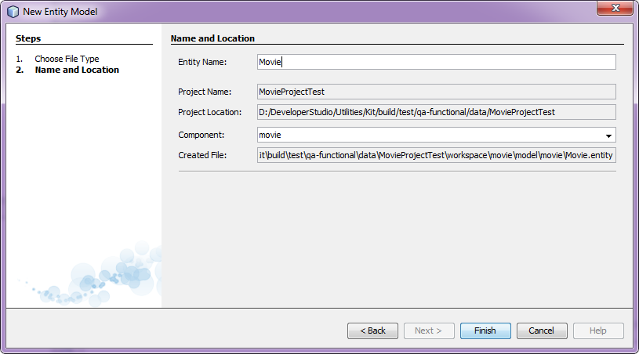Click the Created File label
Viewport: 639px width, 354px height.
202,155
